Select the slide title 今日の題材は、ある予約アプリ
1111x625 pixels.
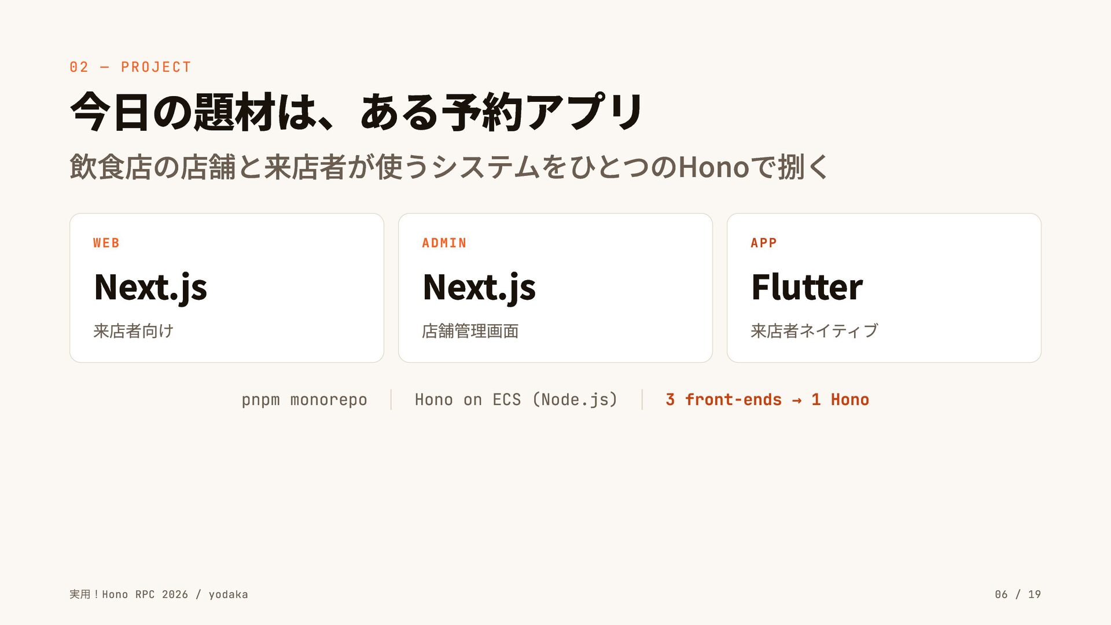coord(356,112)
